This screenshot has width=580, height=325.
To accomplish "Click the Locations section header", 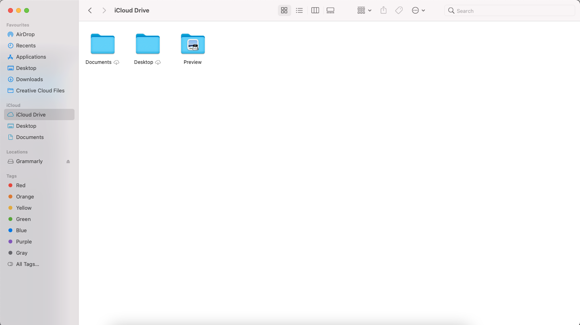I will 17,152.
